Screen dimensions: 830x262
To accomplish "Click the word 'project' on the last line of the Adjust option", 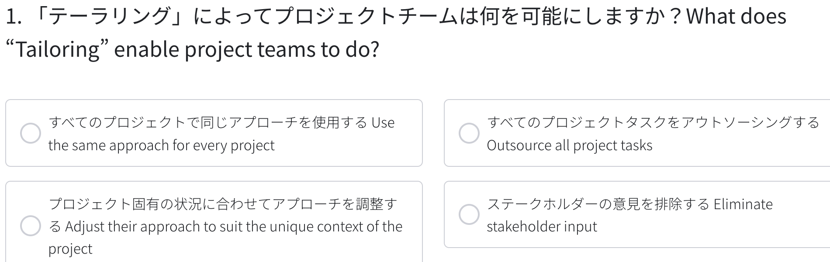I will coord(70,249).
